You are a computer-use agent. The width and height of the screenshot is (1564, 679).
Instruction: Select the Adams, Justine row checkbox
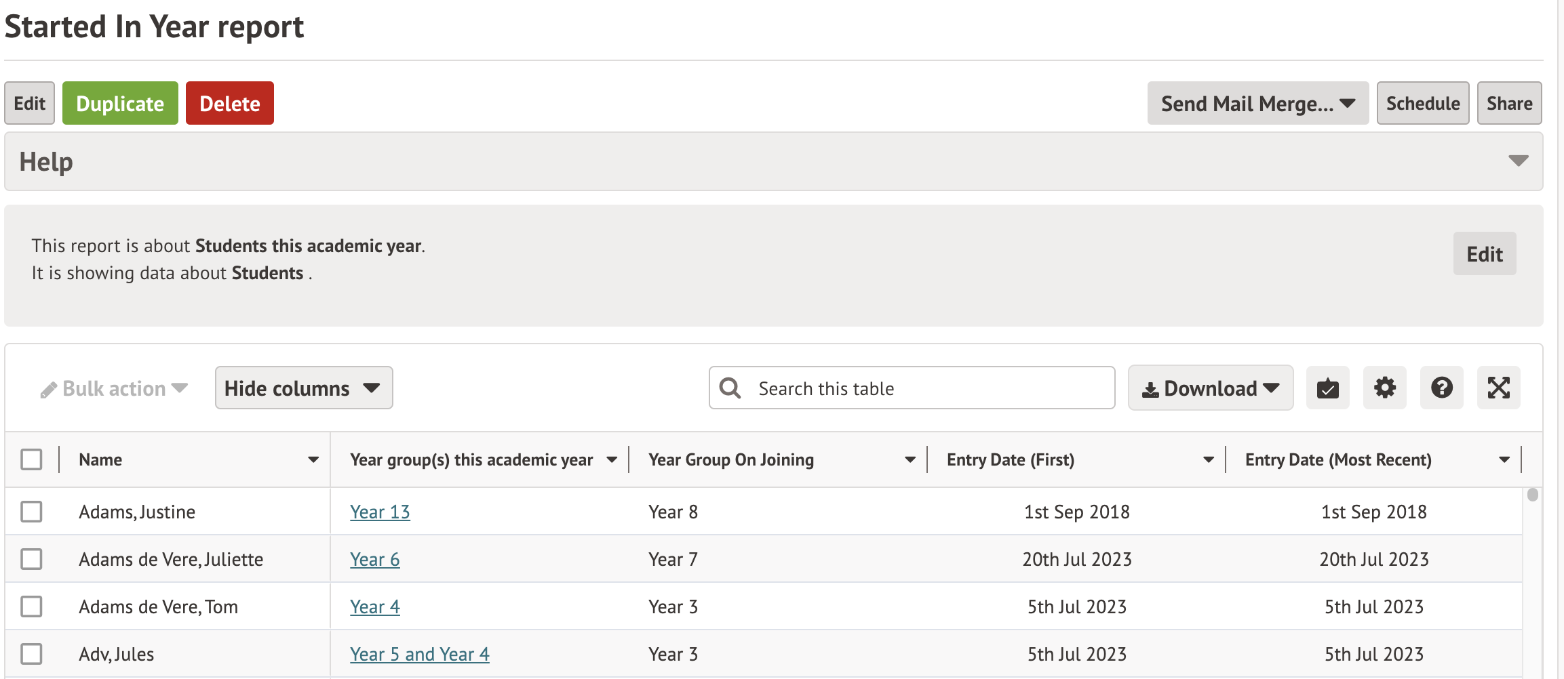coord(31,512)
